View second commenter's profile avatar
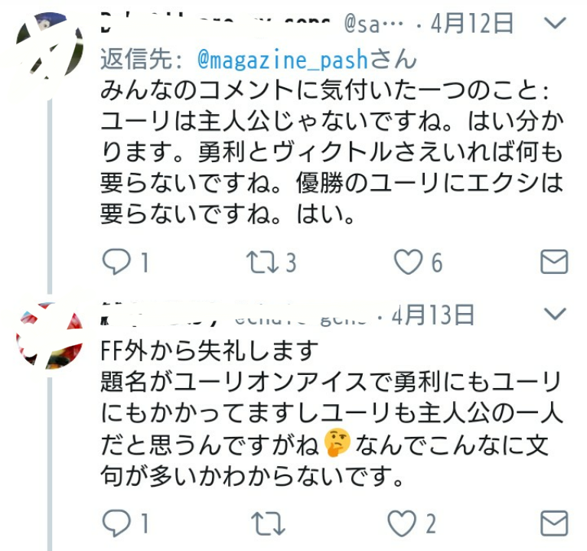This screenshot has height=551, width=587. [x=50, y=336]
